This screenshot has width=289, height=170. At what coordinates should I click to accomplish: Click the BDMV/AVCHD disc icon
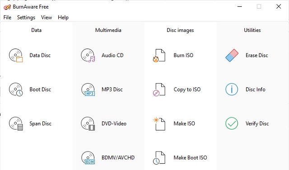pyautogui.click(x=88, y=158)
